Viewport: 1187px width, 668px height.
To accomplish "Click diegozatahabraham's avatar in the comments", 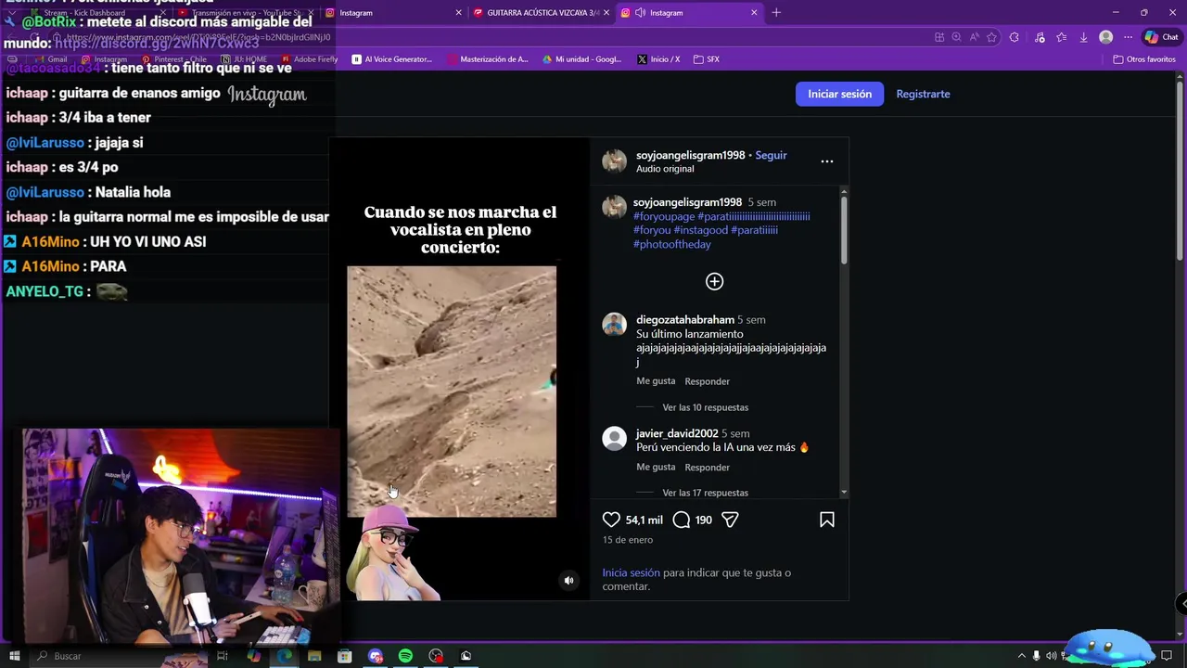I will (614, 324).
